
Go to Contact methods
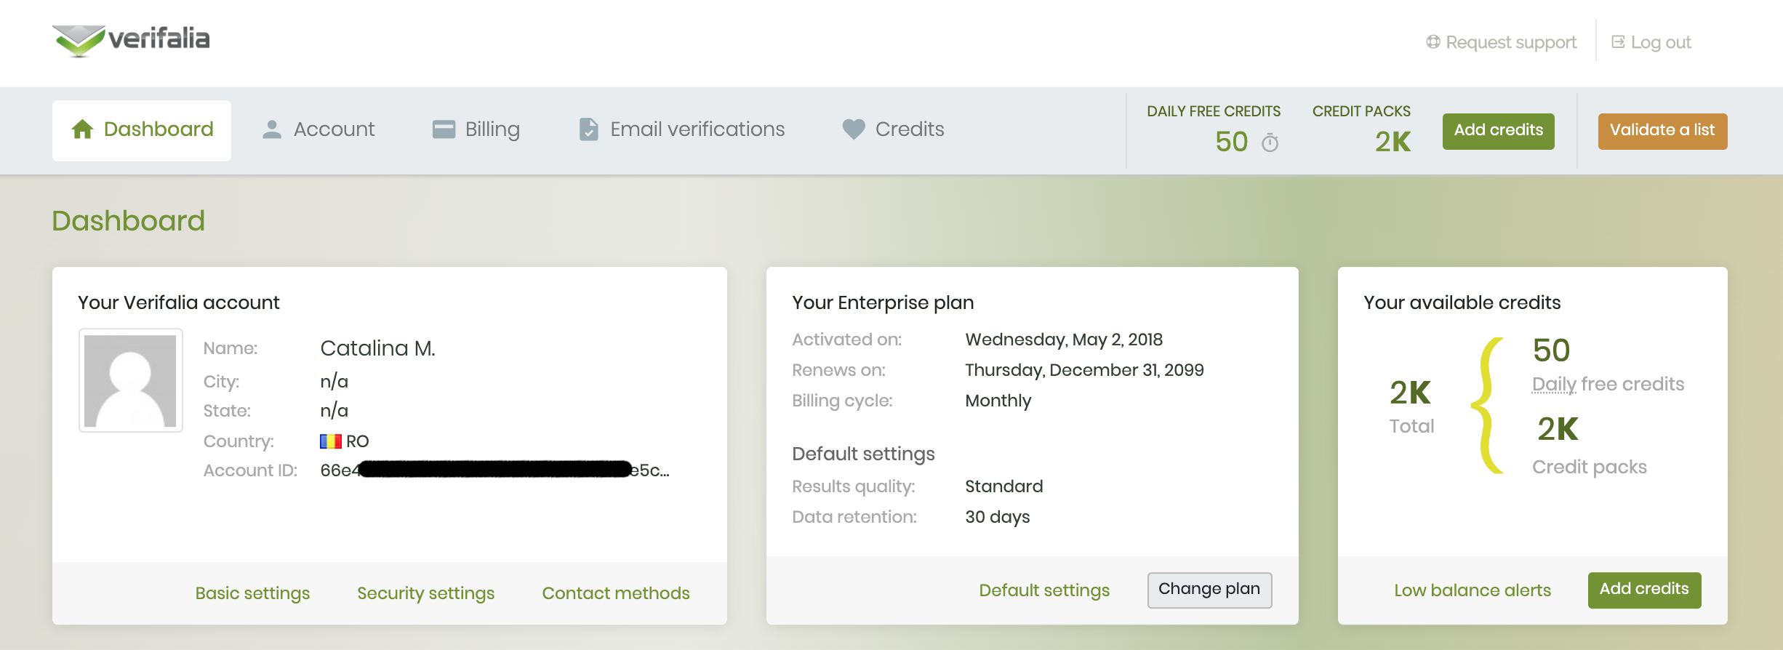615,593
